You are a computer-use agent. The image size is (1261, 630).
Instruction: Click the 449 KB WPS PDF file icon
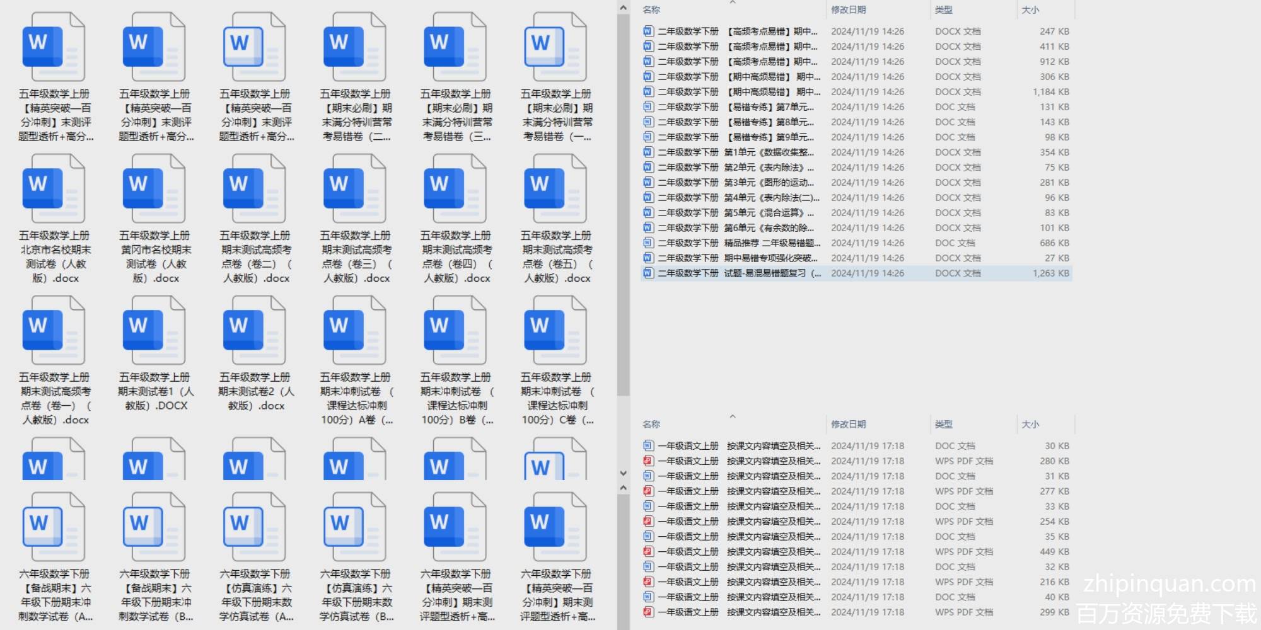pos(648,552)
